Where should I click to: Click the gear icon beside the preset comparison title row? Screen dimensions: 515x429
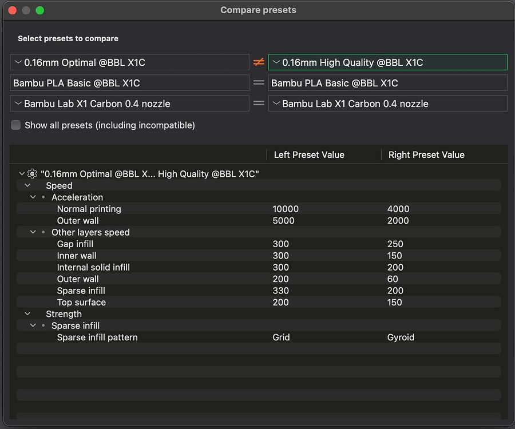[x=32, y=174]
